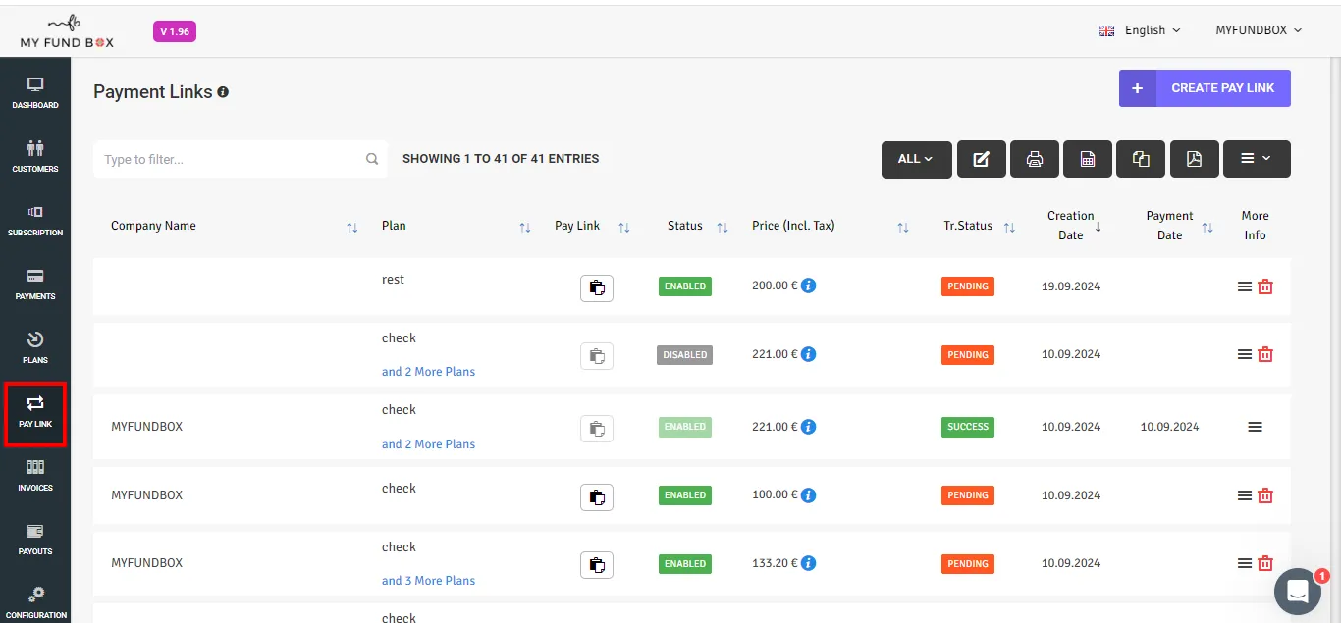Viewport: 1341px width, 623px height.
Task: Click the SUCCESS transaction status badge
Action: 968,427
